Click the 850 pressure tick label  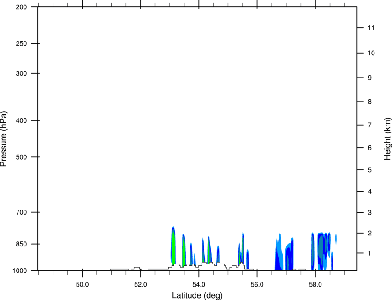coord(21,244)
